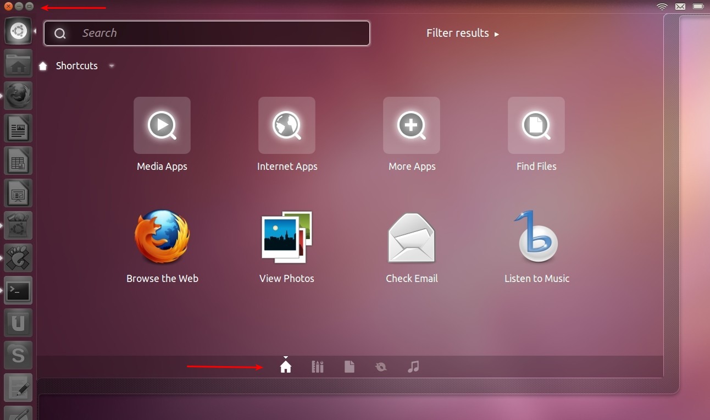
Task: Open the Internet Apps category
Action: (x=286, y=125)
